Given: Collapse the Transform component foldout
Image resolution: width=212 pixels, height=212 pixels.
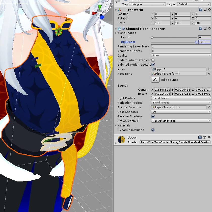Looking at the screenshot, I should 116,10.
